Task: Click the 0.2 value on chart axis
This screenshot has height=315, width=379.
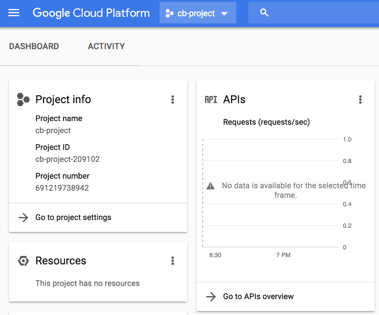Action: click(347, 226)
